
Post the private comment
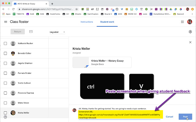pos(185,117)
